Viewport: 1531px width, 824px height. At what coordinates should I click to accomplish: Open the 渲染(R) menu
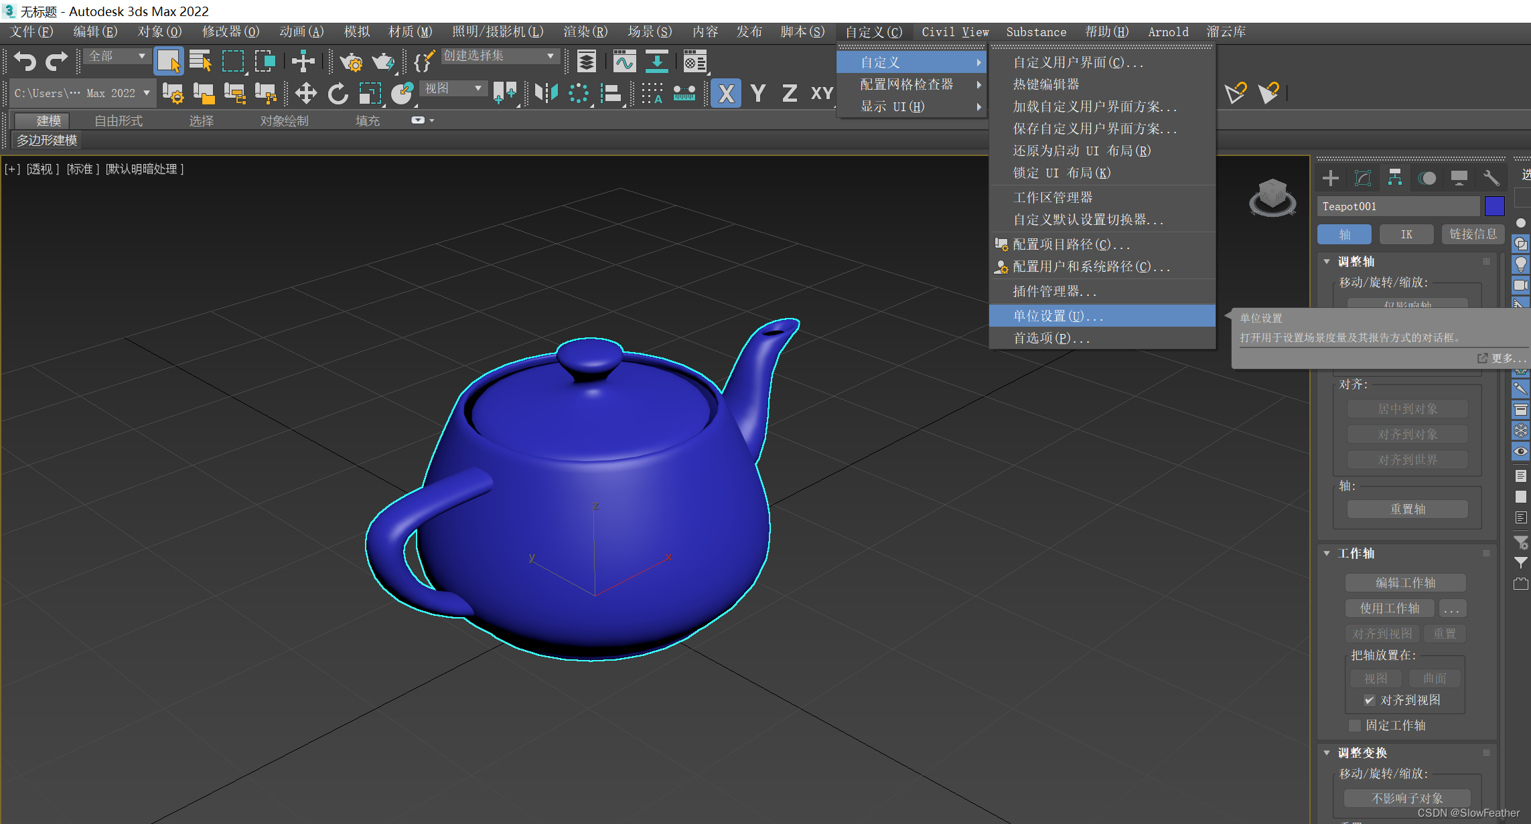585,31
